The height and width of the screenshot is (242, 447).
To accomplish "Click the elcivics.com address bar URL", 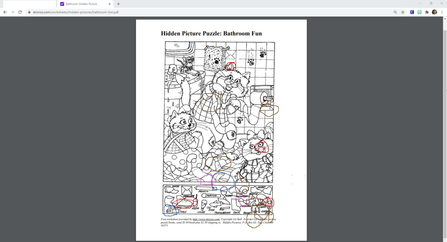I will (76, 12).
